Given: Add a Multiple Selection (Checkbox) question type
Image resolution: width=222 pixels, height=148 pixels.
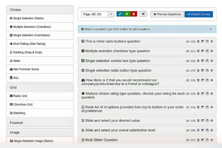Looking at the screenshot, I should 40,27.
